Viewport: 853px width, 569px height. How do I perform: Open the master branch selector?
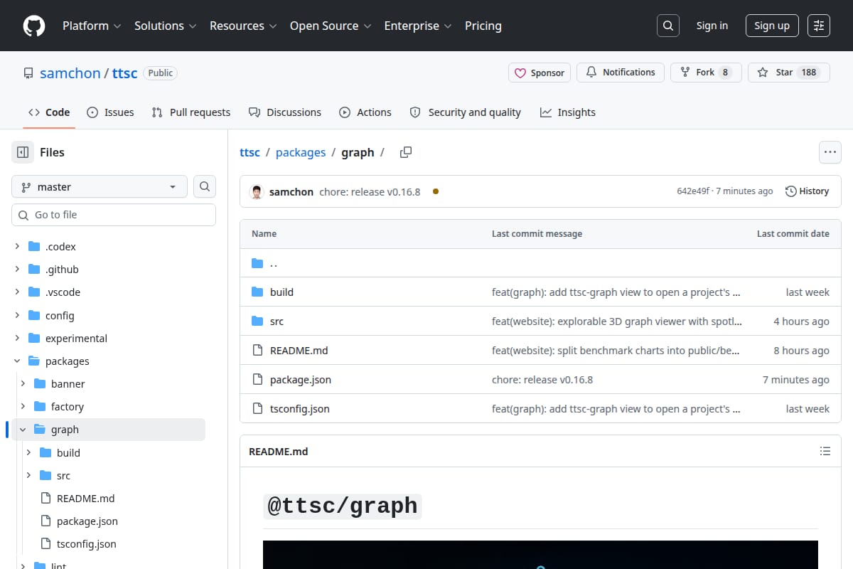(x=100, y=186)
